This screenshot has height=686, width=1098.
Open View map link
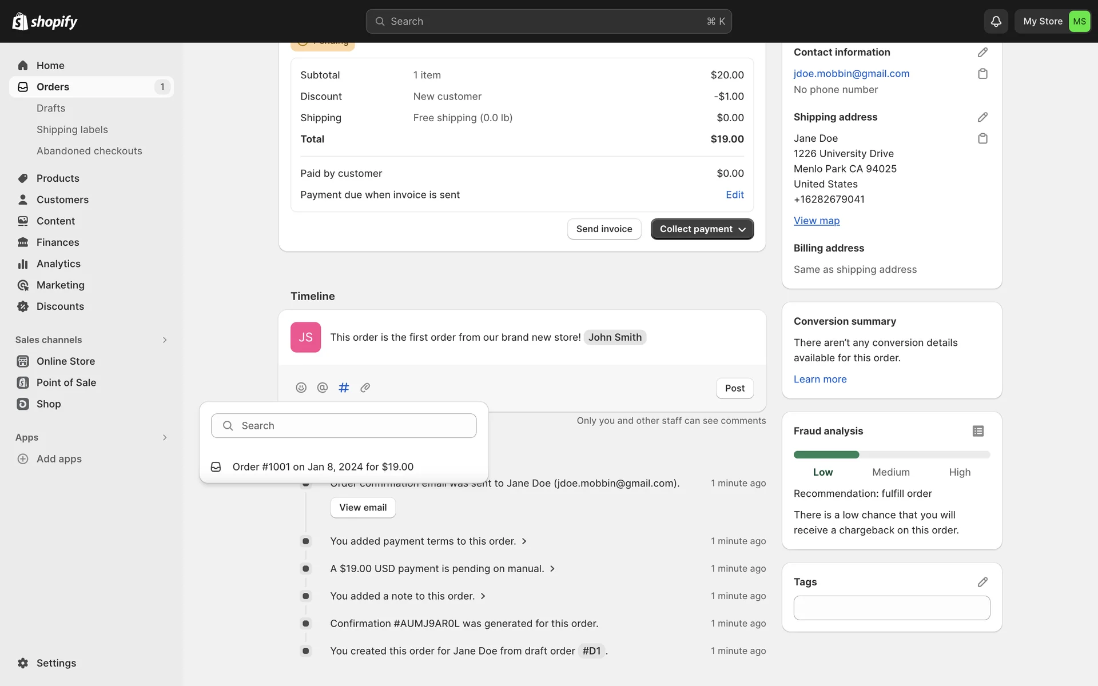tap(816, 221)
